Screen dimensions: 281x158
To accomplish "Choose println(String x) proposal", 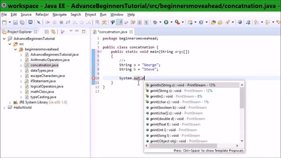I will point(192,85).
